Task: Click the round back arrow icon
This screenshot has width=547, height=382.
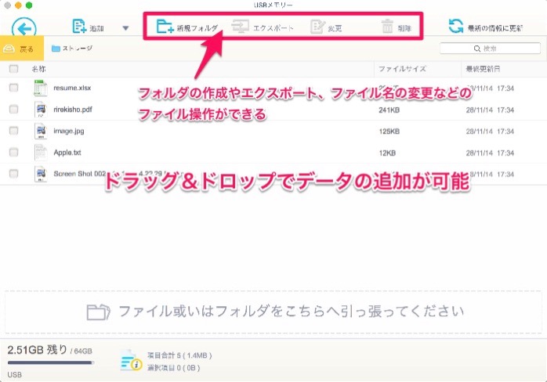Action: [x=24, y=29]
